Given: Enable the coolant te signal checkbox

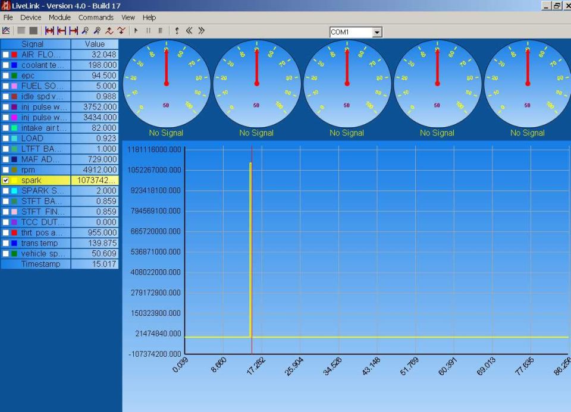Looking at the screenshot, I should point(6,65).
